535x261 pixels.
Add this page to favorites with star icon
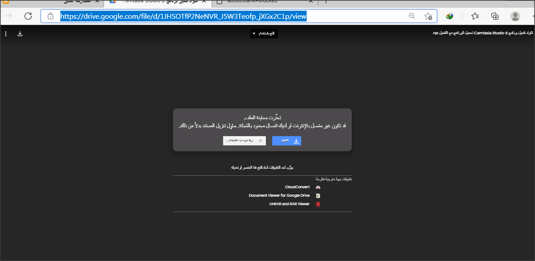(428, 16)
